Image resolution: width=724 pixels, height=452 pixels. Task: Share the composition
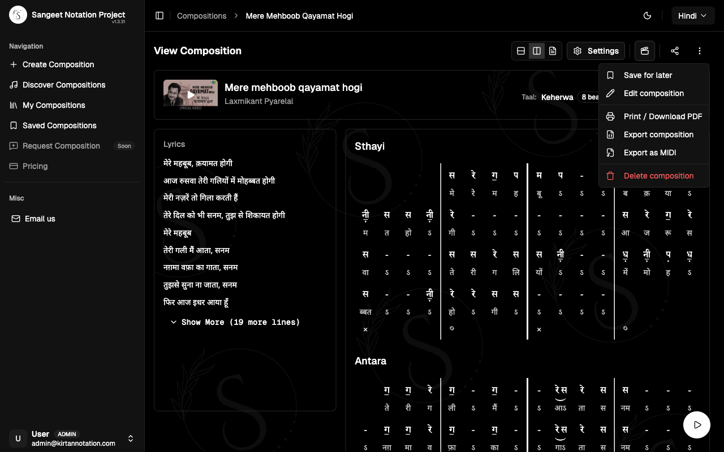[675, 51]
